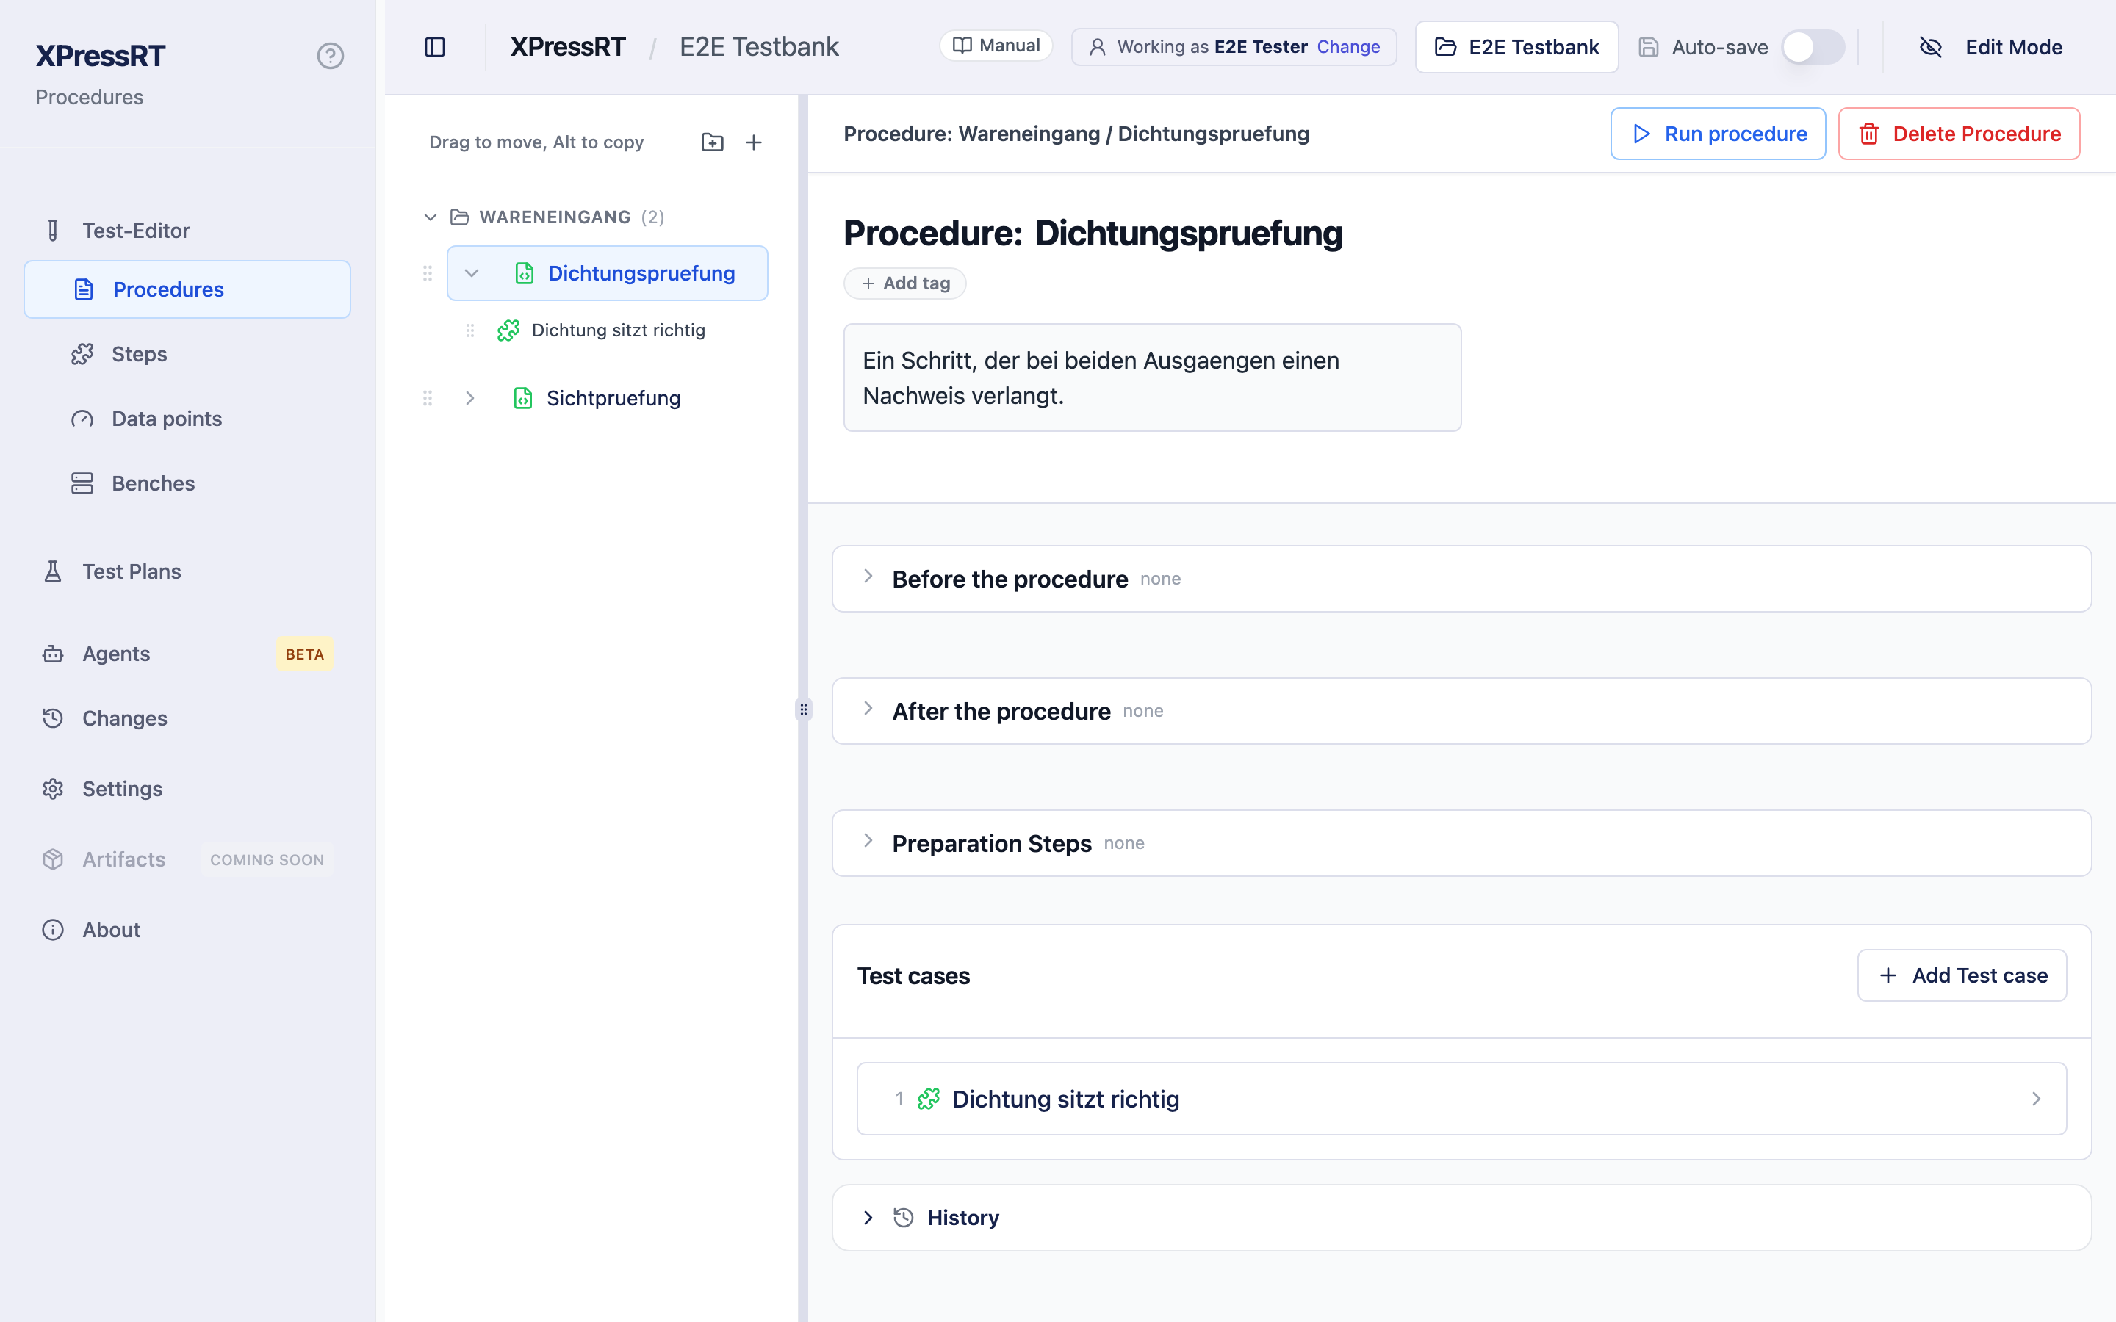Open Changes in sidebar
Image resolution: width=2116 pixels, height=1322 pixels.
(x=187, y=719)
